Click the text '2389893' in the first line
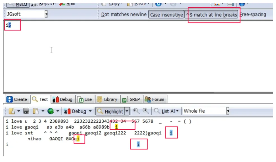This screenshot has height=162, width=276. point(59,121)
